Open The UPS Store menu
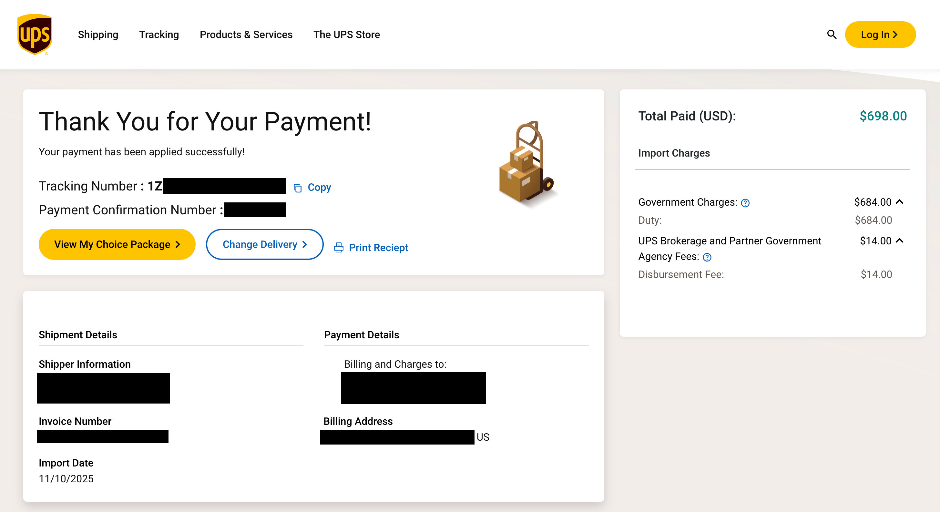This screenshot has width=940, height=512. point(346,35)
